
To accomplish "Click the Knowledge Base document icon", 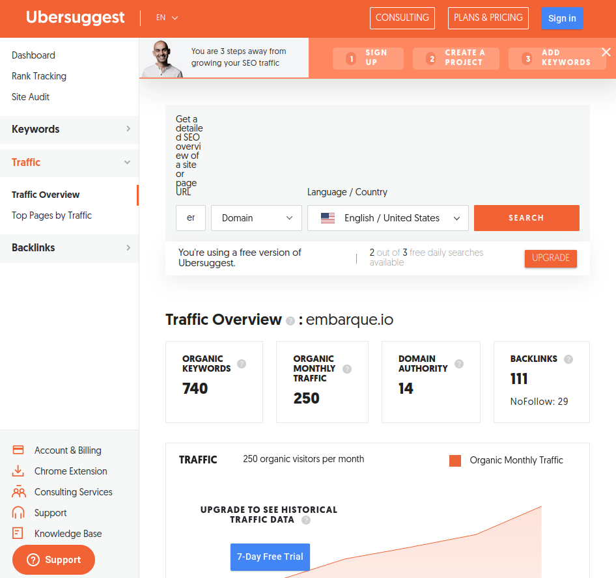I will coord(18,533).
